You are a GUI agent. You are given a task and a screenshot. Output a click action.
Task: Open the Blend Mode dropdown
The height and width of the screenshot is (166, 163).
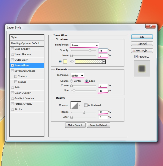[x=85, y=45]
